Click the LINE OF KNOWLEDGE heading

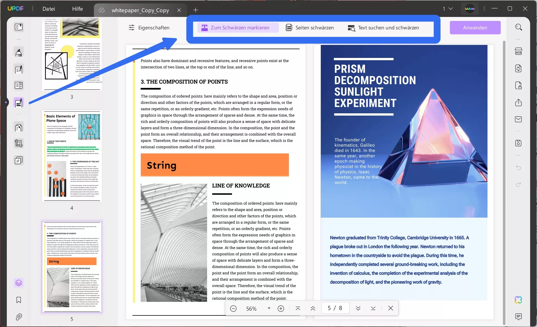241,186
